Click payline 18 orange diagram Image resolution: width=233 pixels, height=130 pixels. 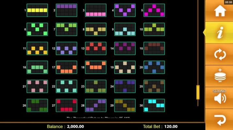[x=96, y=67]
